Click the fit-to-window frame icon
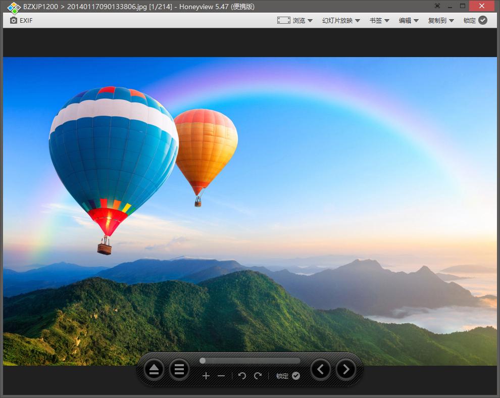 [283, 20]
